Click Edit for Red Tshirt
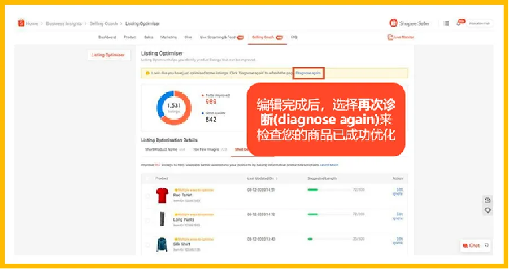This screenshot has width=509, height=269. pyautogui.click(x=399, y=189)
